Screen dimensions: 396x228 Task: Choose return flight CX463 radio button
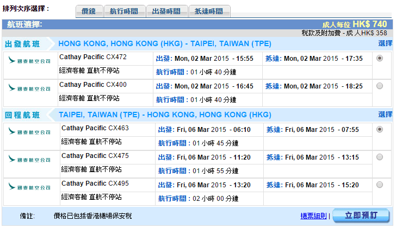tap(379, 129)
